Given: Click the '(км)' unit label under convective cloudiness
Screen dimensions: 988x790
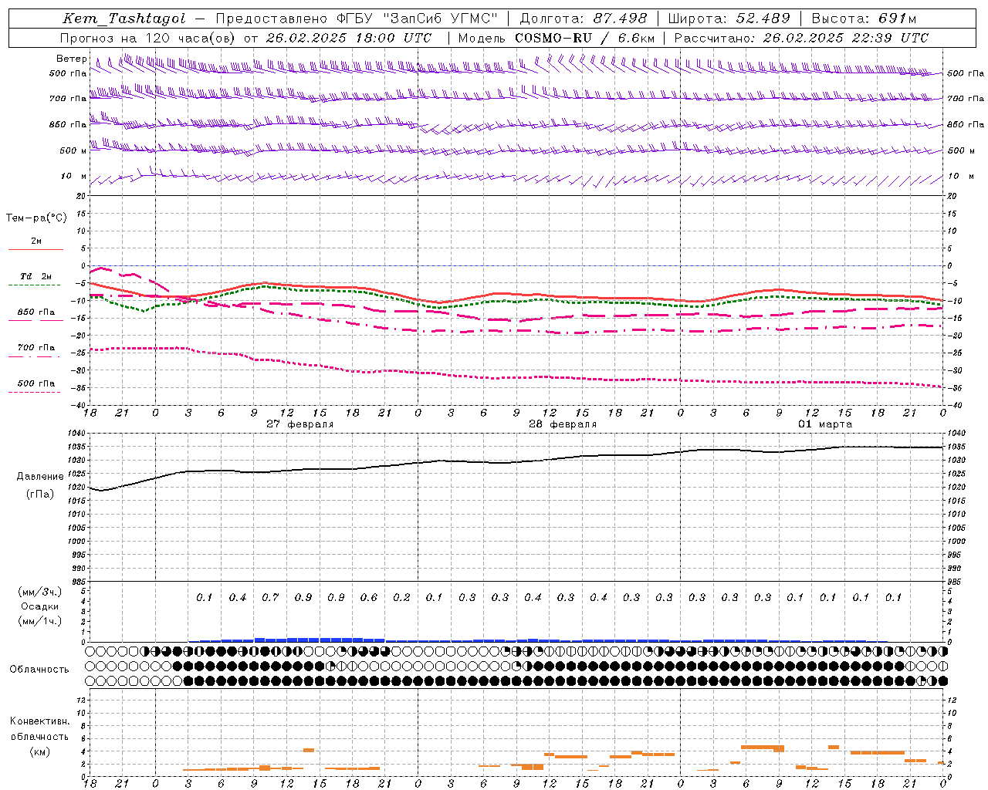Looking at the screenshot, I should coord(39,752).
